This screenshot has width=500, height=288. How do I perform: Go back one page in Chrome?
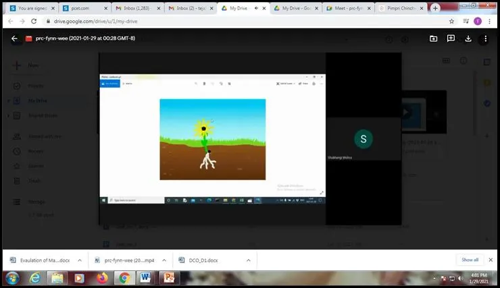point(11,22)
